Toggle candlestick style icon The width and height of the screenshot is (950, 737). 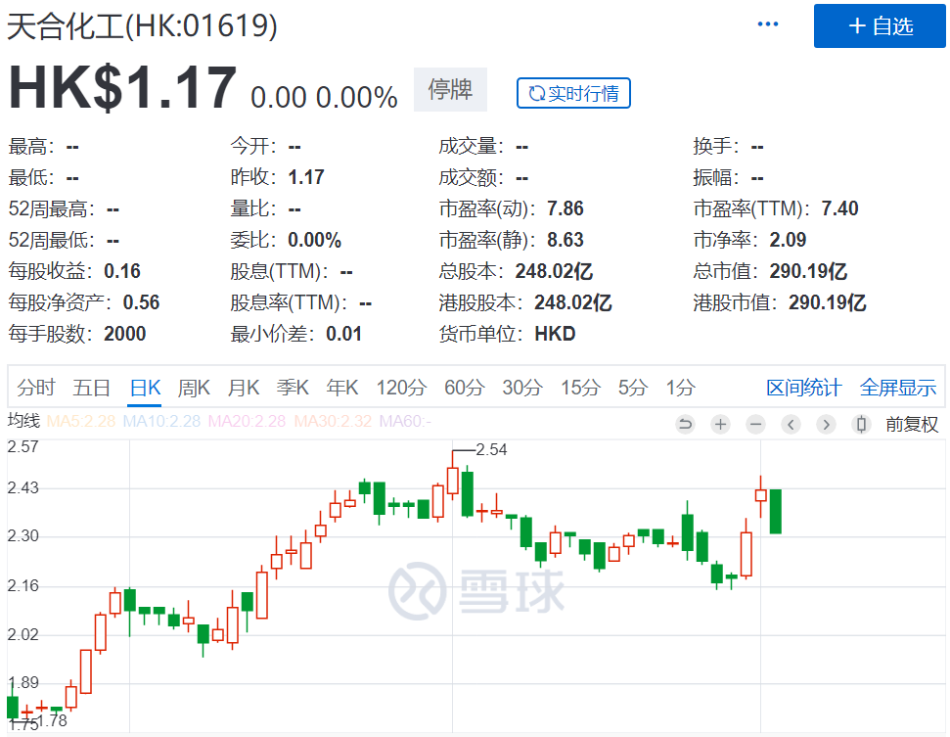coord(861,424)
